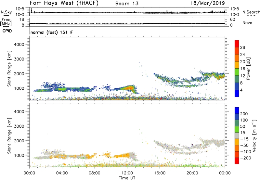The width and height of the screenshot is (260, 180).
Task: Select the gray -15 to 15 Velocity color segment
Action: pos(237,135)
